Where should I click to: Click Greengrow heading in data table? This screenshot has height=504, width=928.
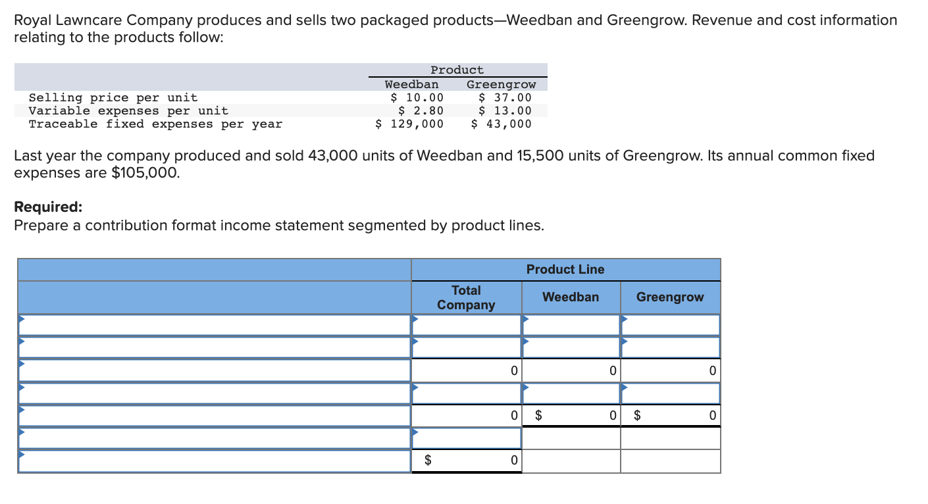(x=502, y=84)
